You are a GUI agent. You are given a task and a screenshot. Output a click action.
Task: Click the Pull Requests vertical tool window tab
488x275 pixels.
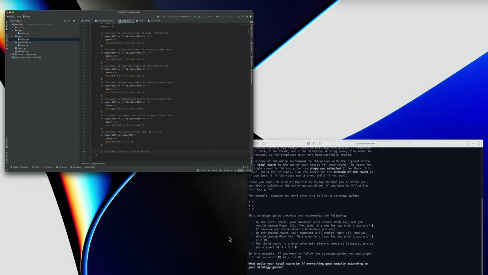tap(6, 41)
